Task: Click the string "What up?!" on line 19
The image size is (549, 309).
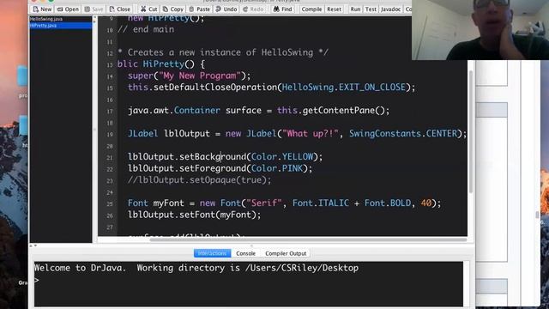Action: coord(311,134)
